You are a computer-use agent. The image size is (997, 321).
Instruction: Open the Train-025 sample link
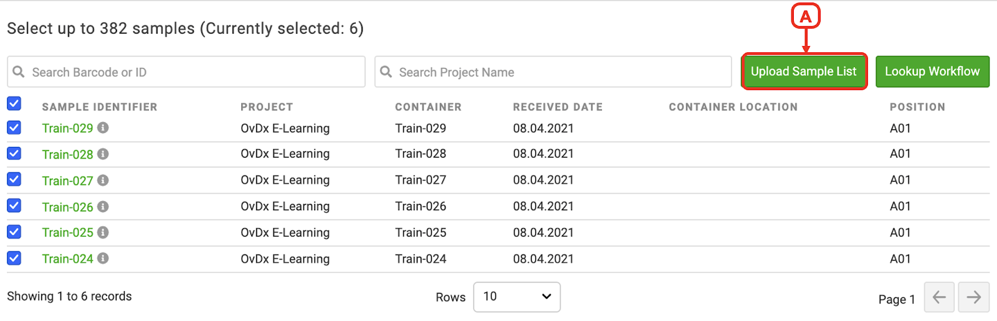pyautogui.click(x=67, y=233)
